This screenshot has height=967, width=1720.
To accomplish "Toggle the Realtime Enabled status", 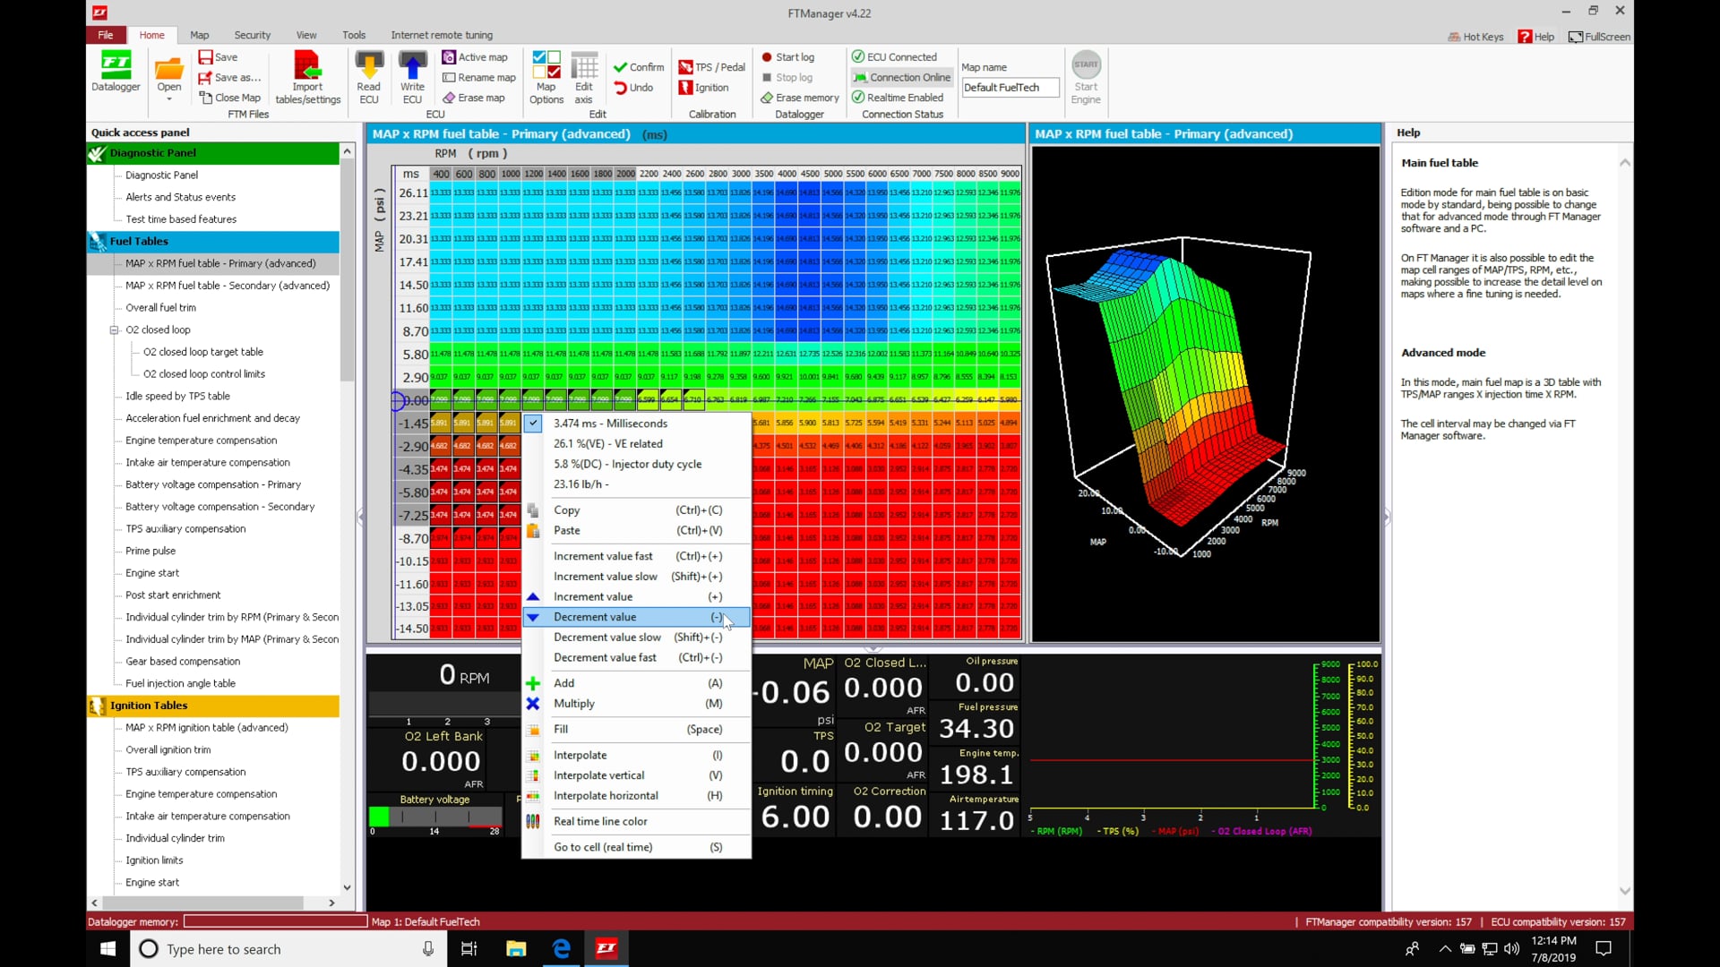I will click(897, 98).
